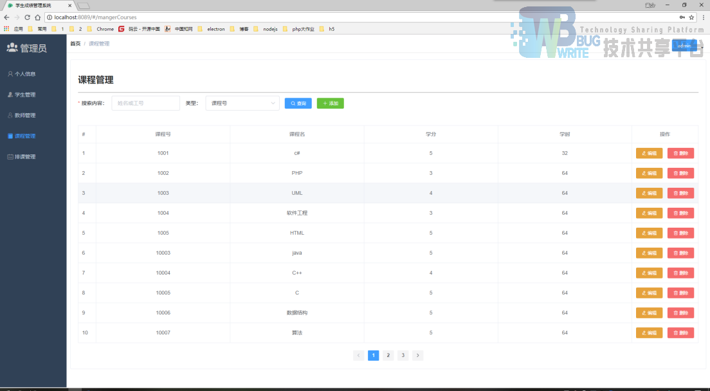Delete course 10007 算法 row

click(680, 332)
